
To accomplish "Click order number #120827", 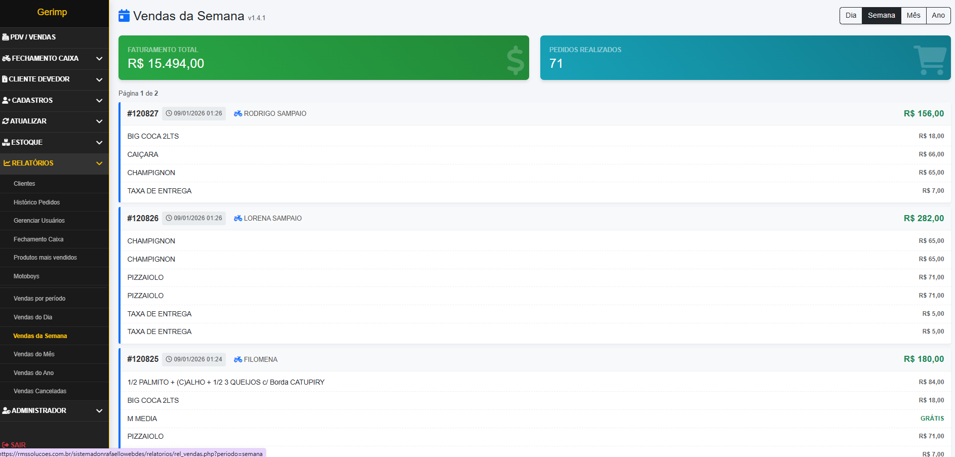I will 143,114.
